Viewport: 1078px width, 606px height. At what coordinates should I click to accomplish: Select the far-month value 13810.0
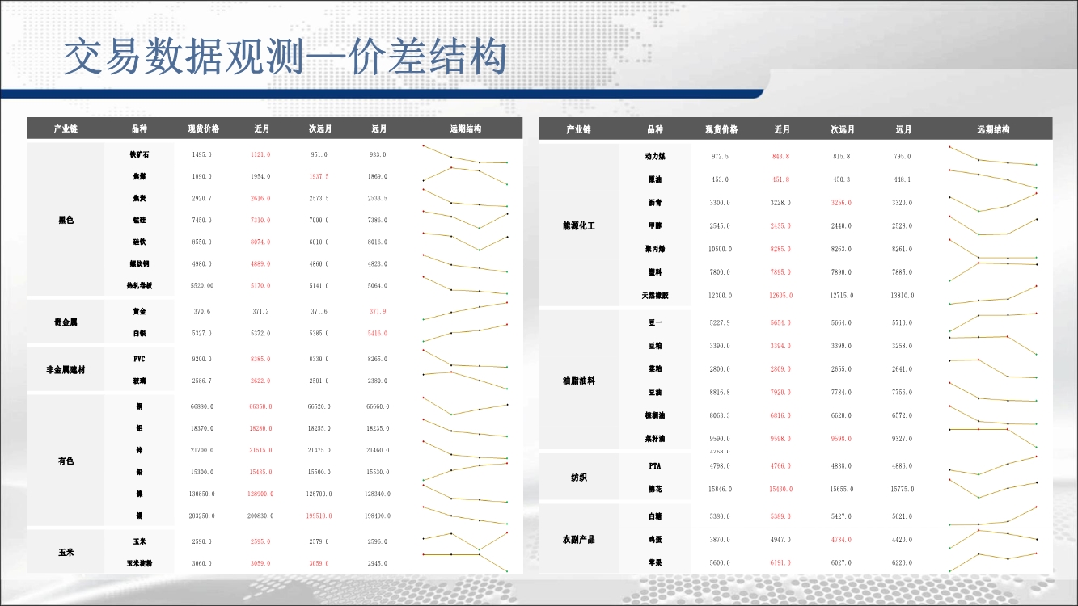click(x=902, y=295)
